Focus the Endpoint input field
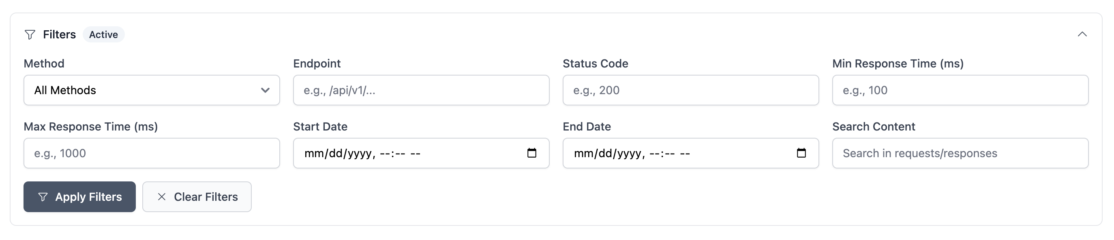The width and height of the screenshot is (1114, 240). [x=421, y=90]
